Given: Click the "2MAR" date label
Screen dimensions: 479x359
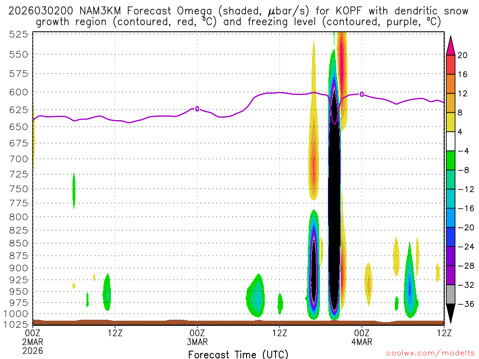Looking at the screenshot, I should click(x=33, y=342).
